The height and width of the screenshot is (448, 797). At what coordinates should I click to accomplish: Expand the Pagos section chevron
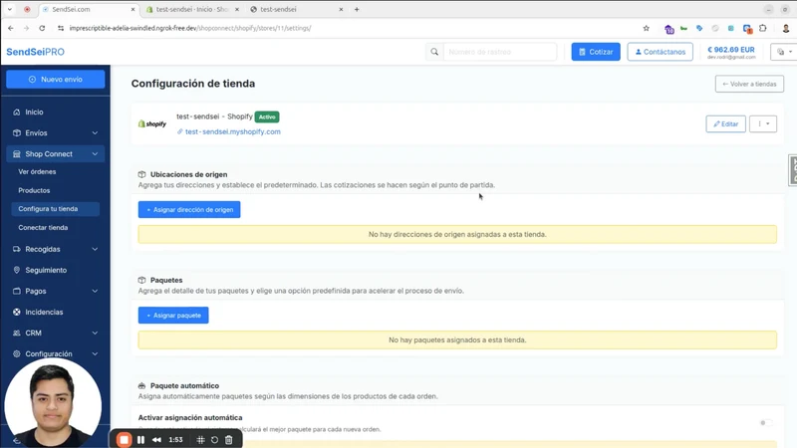tap(95, 291)
